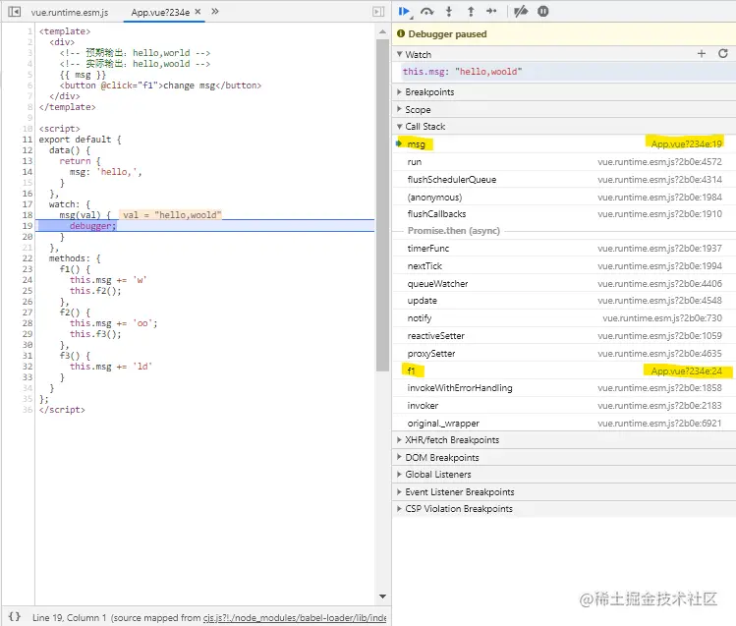Select flushCallbacks call stack frame
The height and width of the screenshot is (626, 736).
(564, 214)
